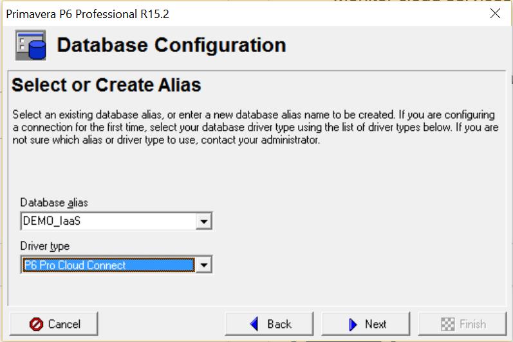Click the Database alias label
Screen dimensions: 513x342
tap(54, 202)
